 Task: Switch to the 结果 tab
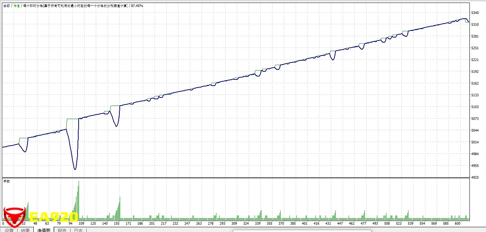25,230
